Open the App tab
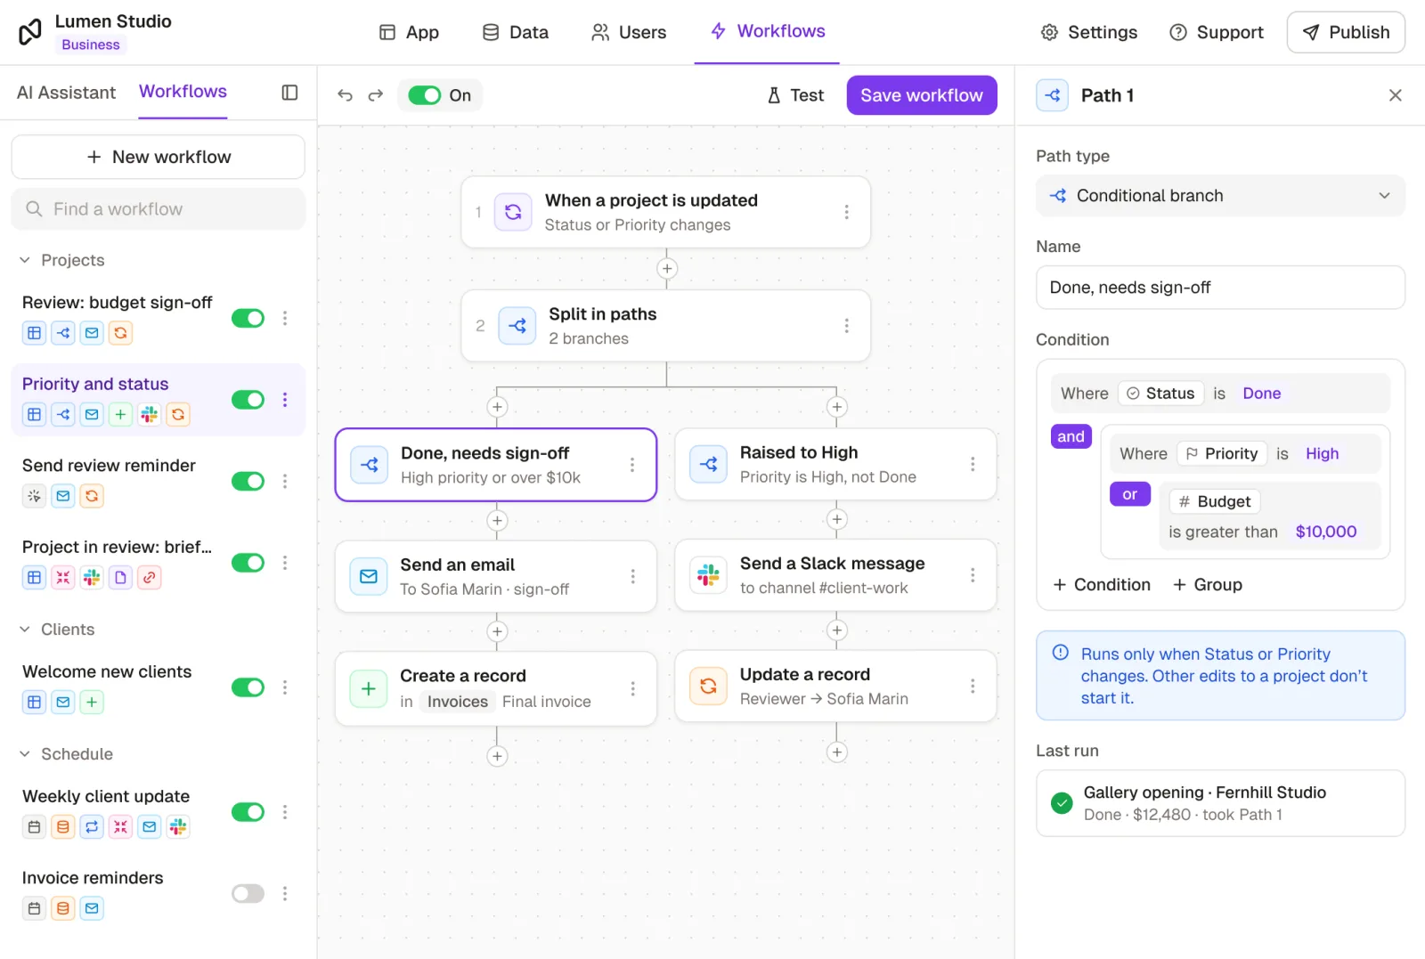 click(x=409, y=32)
